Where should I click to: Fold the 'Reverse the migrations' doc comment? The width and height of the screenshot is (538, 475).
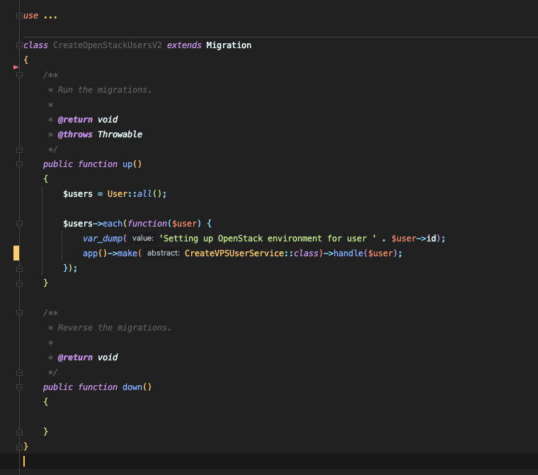pyautogui.click(x=19, y=313)
